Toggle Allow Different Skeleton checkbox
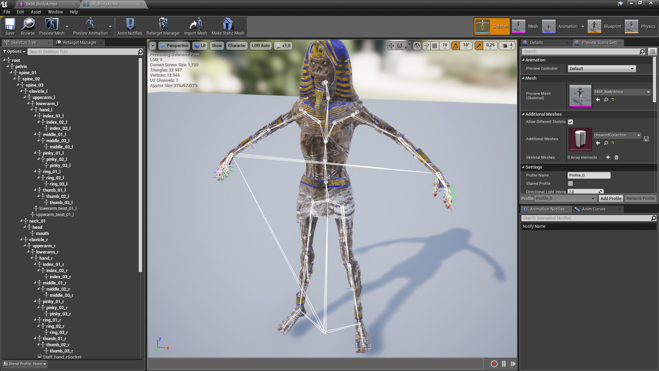 [570, 122]
